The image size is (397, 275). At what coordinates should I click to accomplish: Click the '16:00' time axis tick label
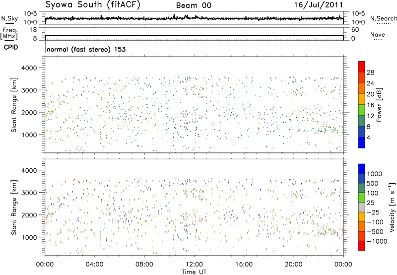(x=244, y=265)
